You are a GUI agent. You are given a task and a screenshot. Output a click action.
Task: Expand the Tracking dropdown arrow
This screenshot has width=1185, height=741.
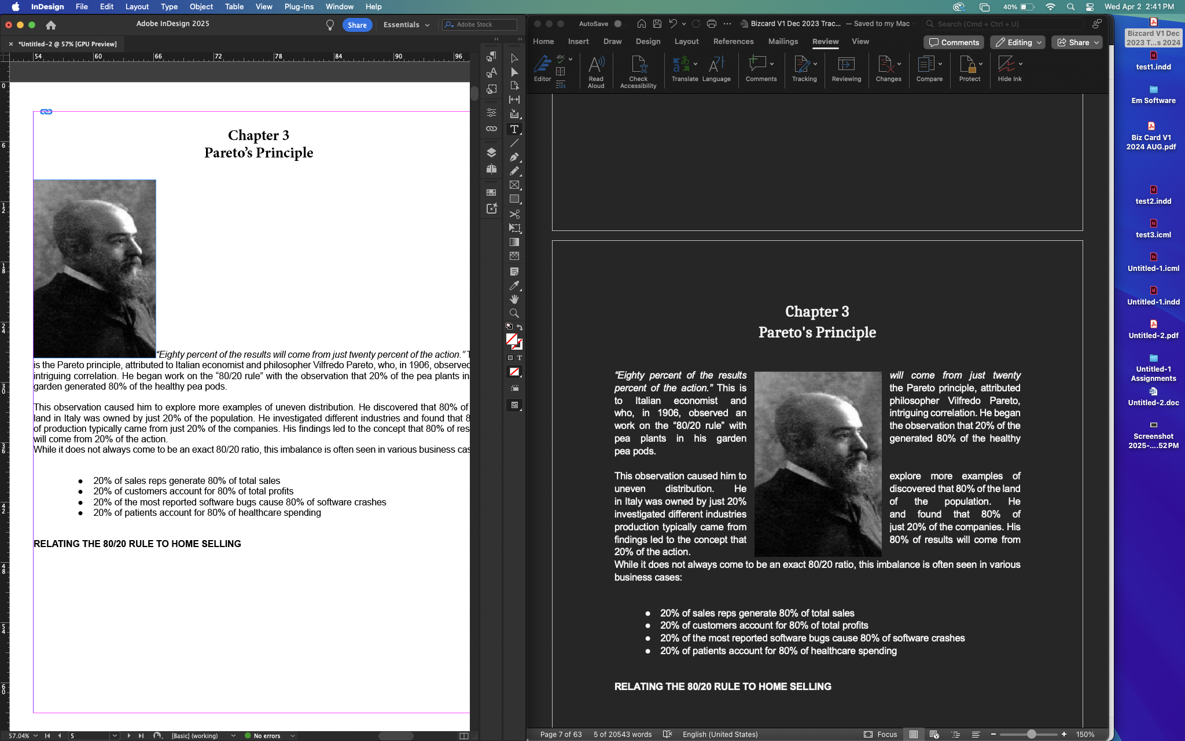click(x=816, y=64)
